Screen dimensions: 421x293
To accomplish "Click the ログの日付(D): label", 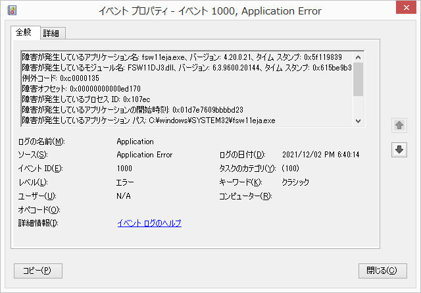I will (243, 155).
